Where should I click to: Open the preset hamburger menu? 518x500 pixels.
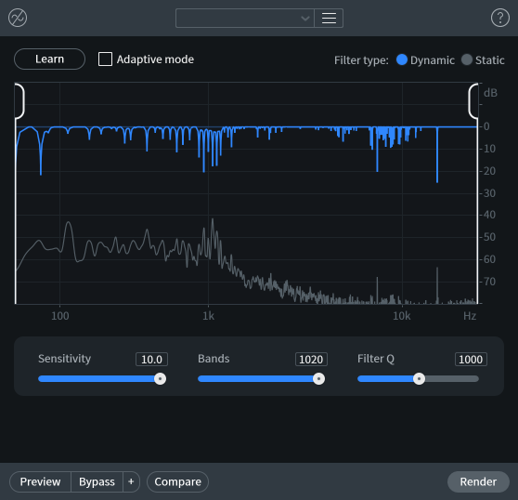tap(329, 19)
